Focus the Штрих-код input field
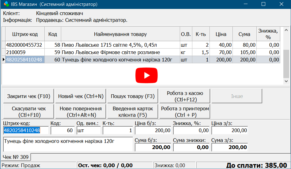Image resolution: width=291 pixels, height=169 pixels. (26, 130)
